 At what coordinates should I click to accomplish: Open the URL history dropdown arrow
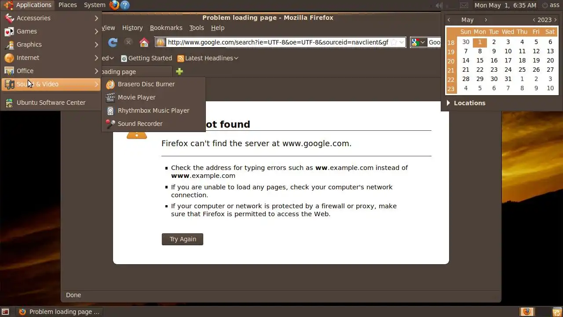click(x=401, y=42)
